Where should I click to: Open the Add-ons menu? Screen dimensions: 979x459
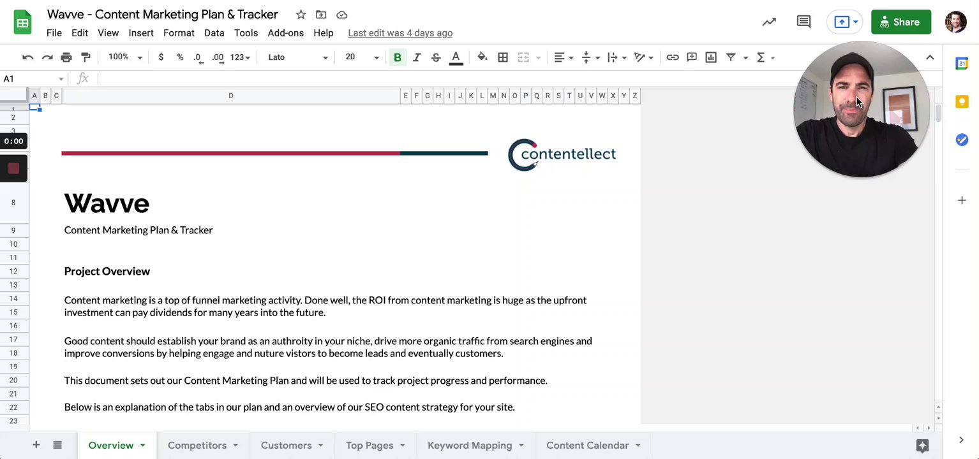click(286, 33)
